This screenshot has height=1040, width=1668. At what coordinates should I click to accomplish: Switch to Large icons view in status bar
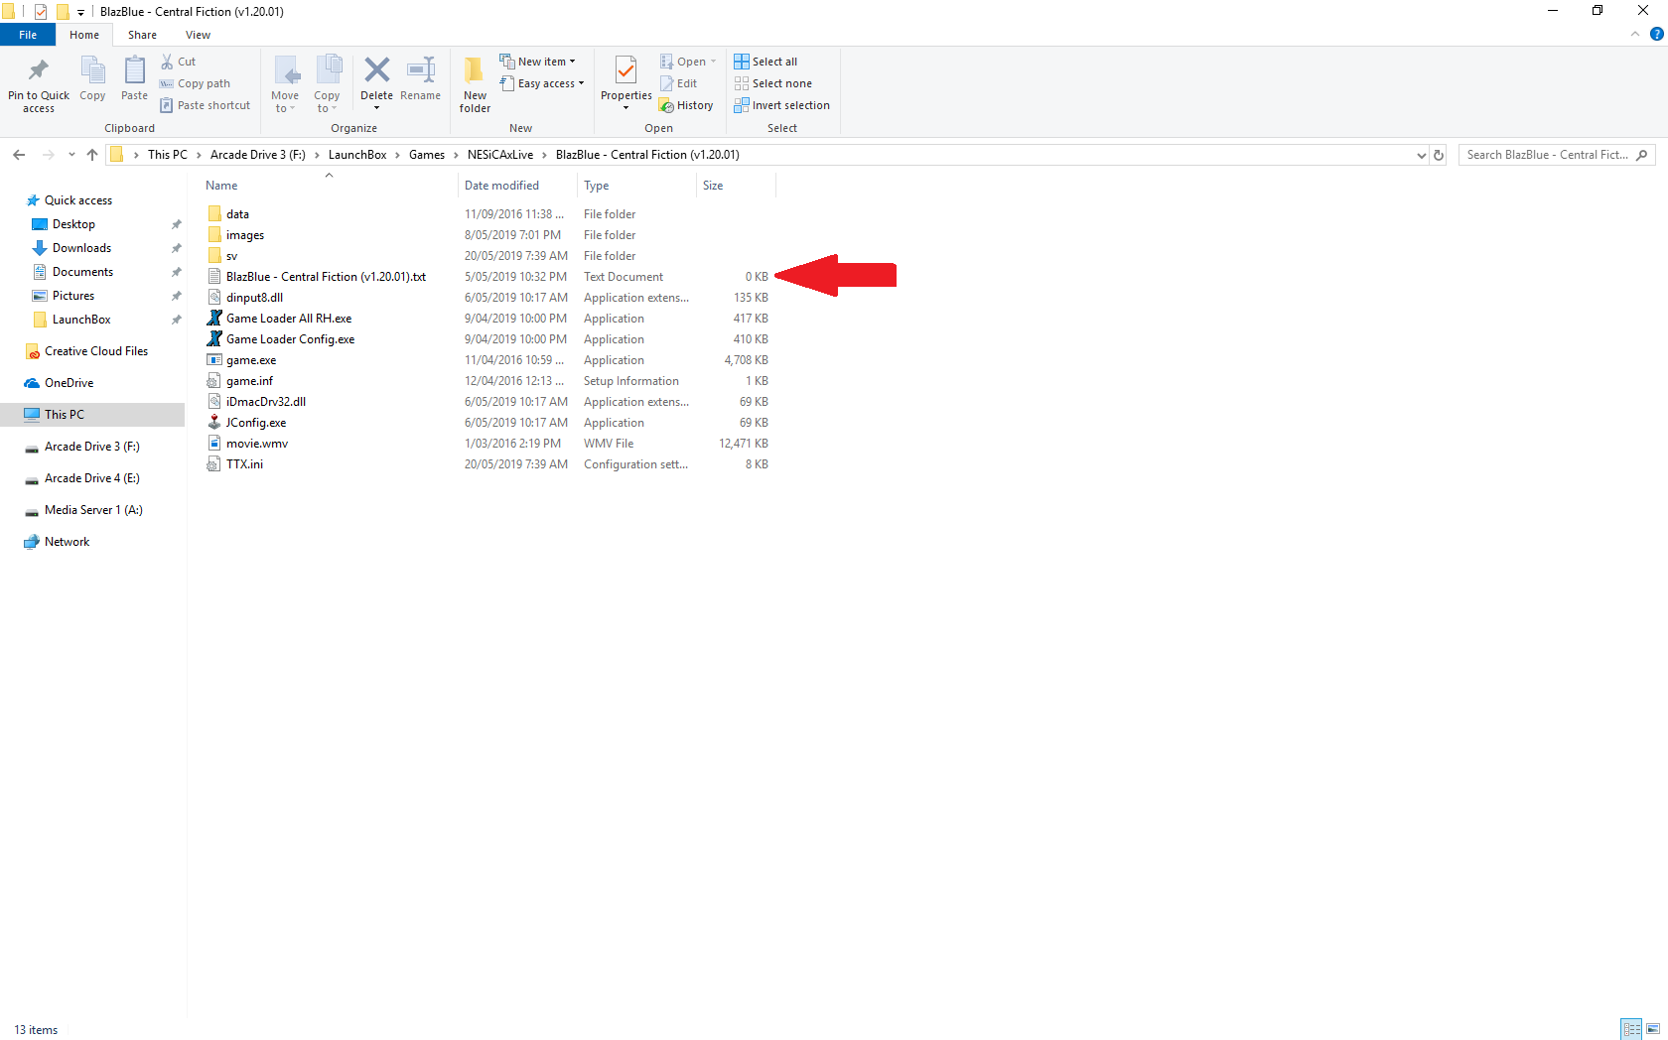coord(1653,1029)
